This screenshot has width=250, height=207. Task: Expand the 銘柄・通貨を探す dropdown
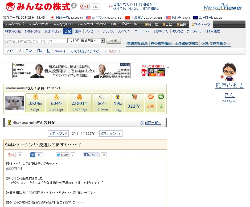pyautogui.click(x=103, y=41)
